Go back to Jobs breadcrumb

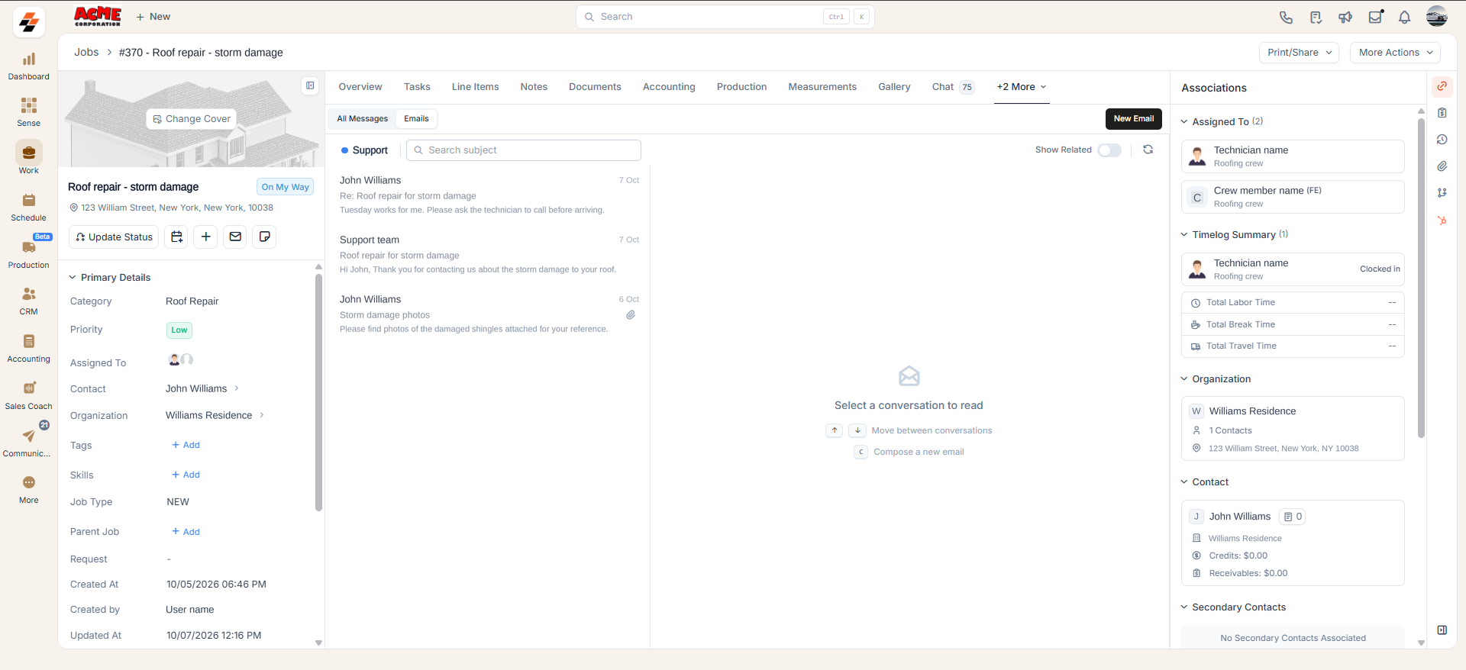pos(86,53)
